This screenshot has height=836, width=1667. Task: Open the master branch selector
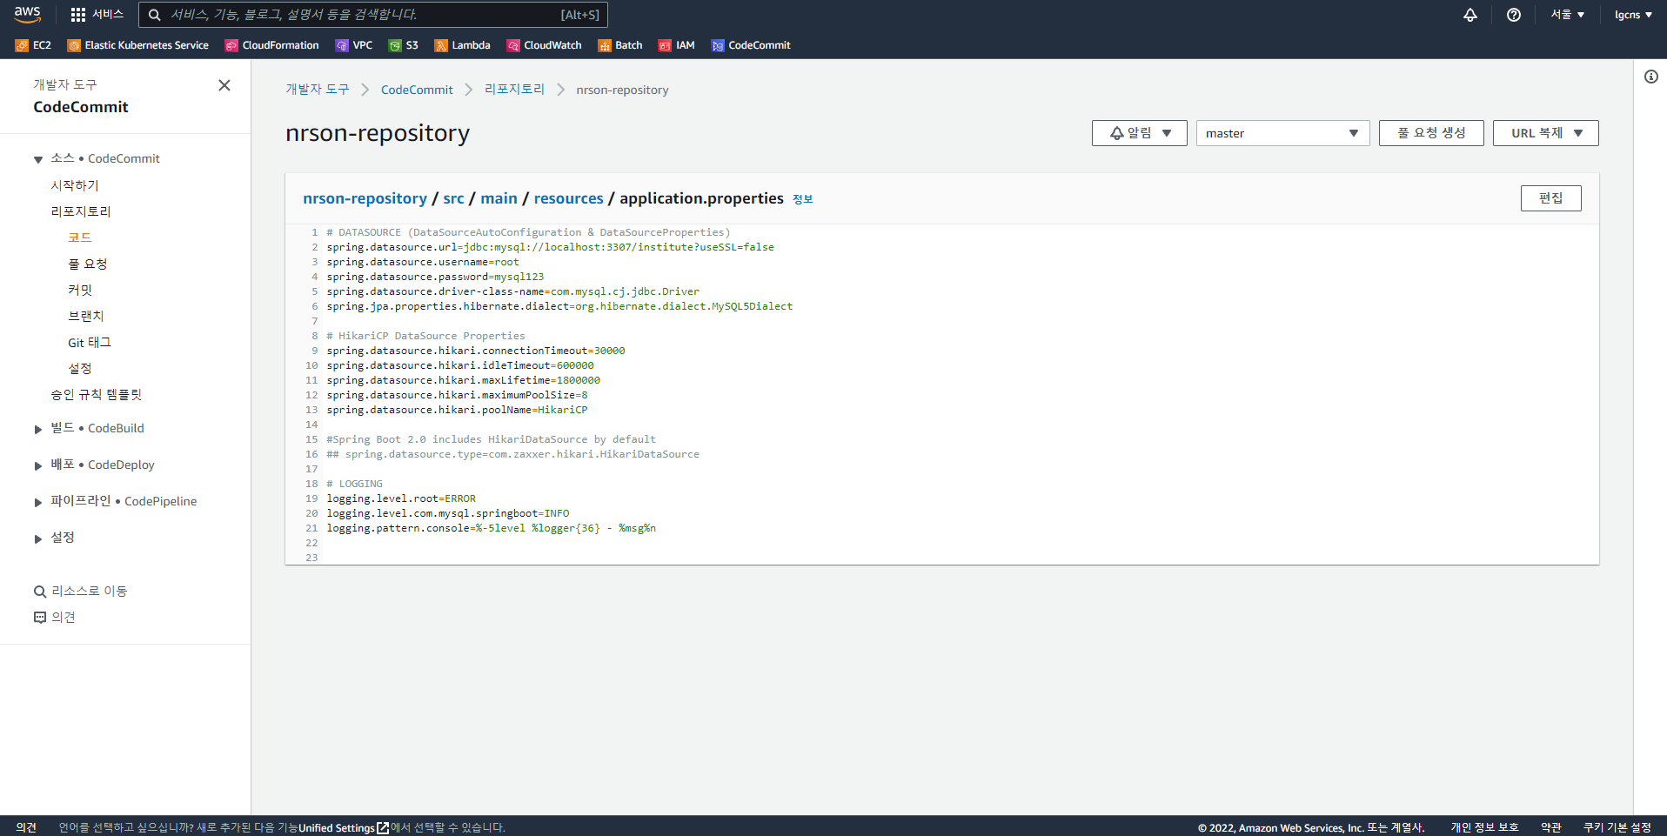pyautogui.click(x=1282, y=133)
